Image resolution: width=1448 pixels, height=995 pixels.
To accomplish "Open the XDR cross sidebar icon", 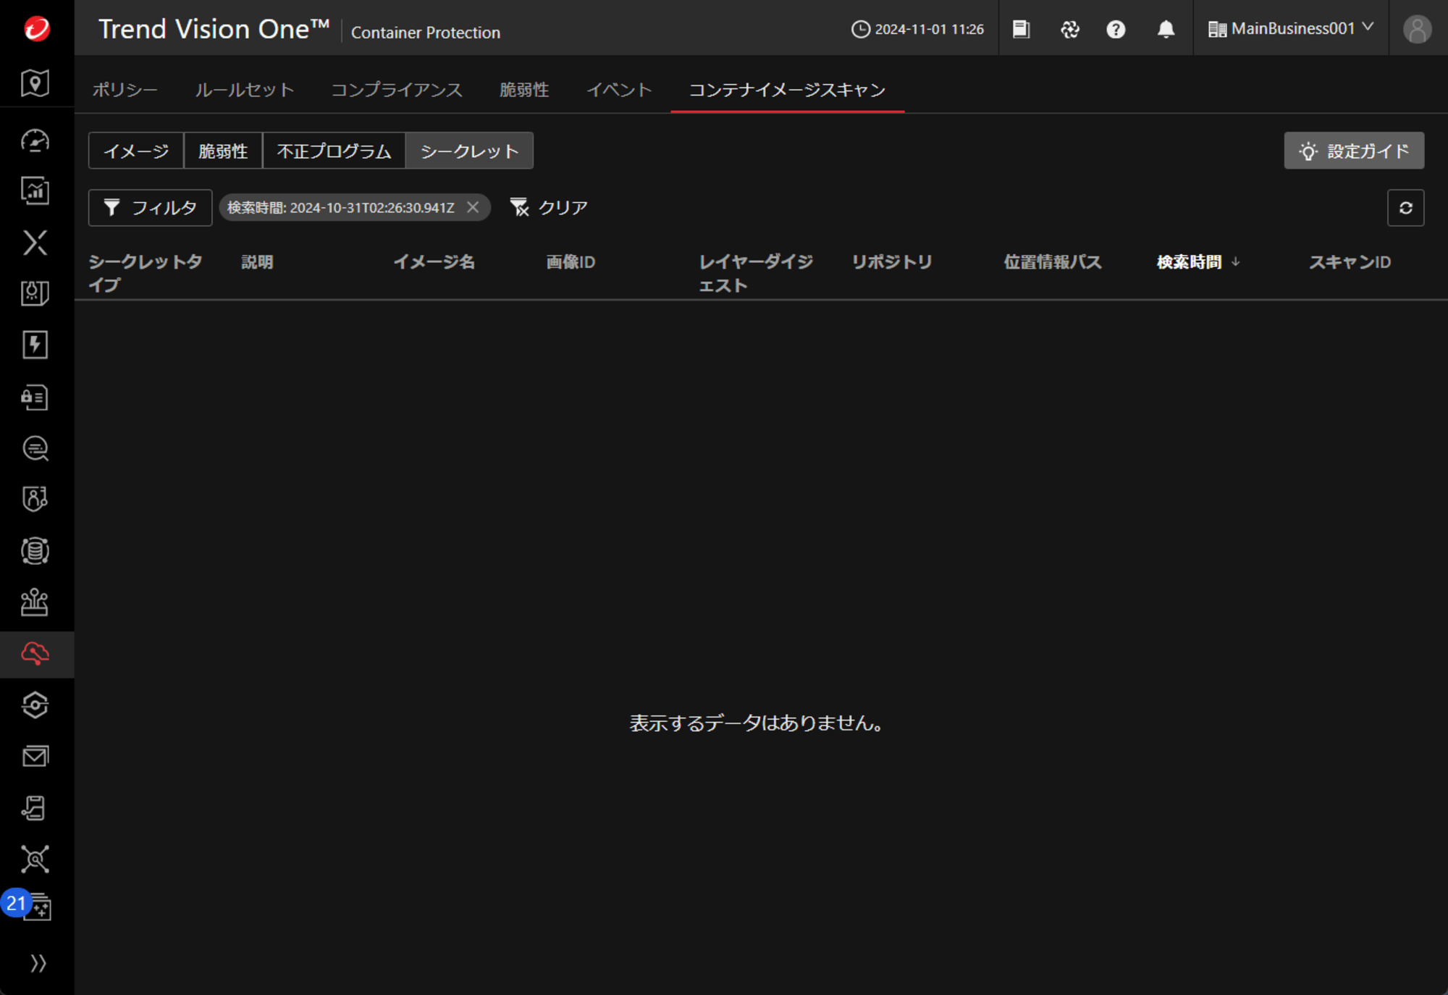I will click(x=35, y=243).
